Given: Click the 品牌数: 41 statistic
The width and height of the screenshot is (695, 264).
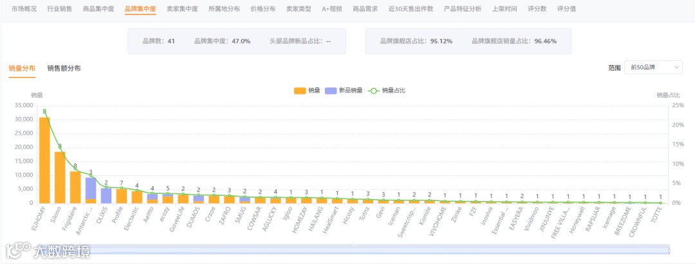Looking at the screenshot, I should click(158, 41).
